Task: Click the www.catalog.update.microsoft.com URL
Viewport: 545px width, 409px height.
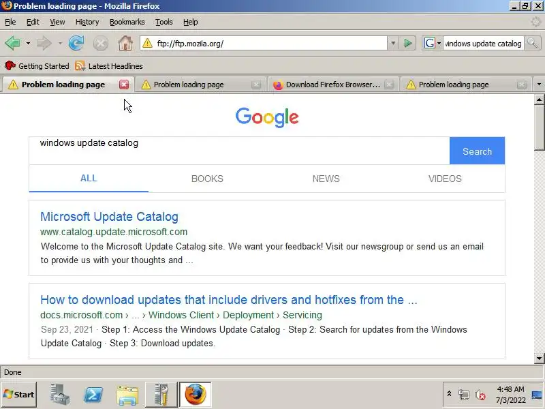Action: click(x=114, y=232)
